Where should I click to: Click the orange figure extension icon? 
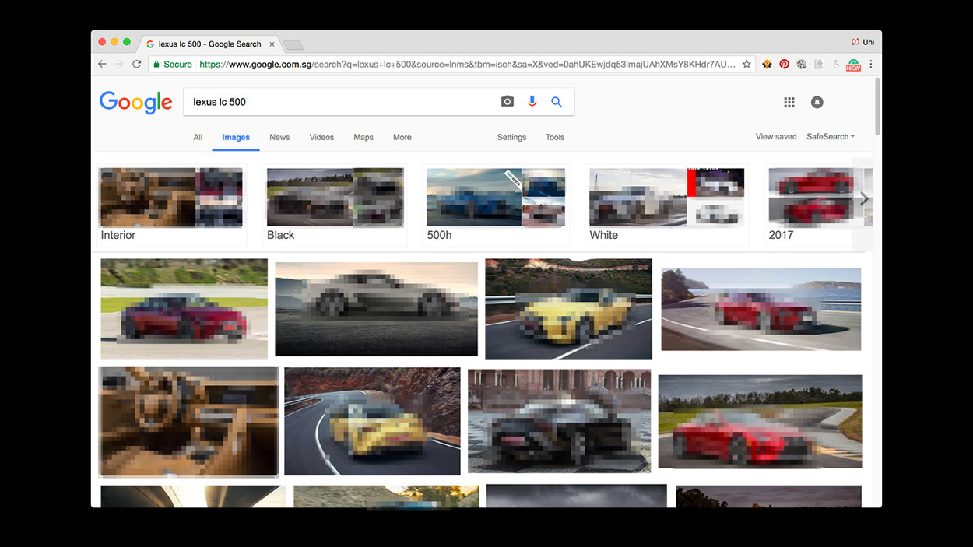pyautogui.click(x=767, y=64)
